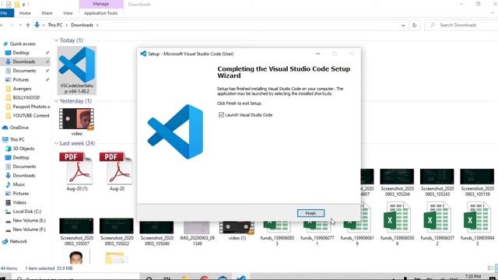
Task: Click the Finish button in Setup wizard
Action: point(310,213)
